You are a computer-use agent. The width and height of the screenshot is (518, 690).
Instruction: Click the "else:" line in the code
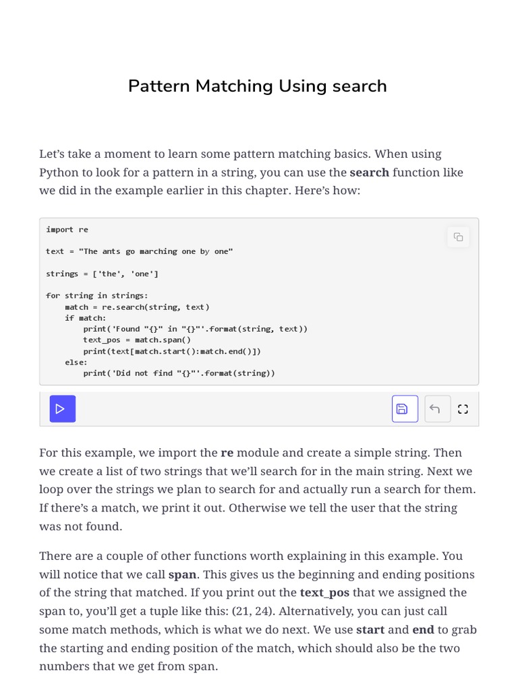pyautogui.click(x=76, y=362)
